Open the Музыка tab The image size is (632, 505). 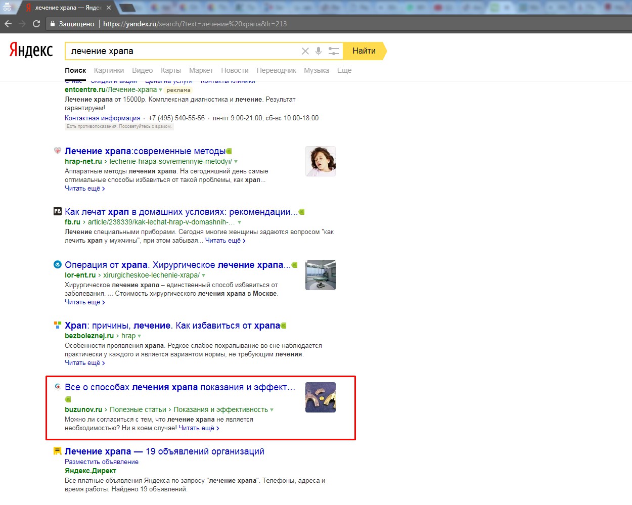[317, 70]
